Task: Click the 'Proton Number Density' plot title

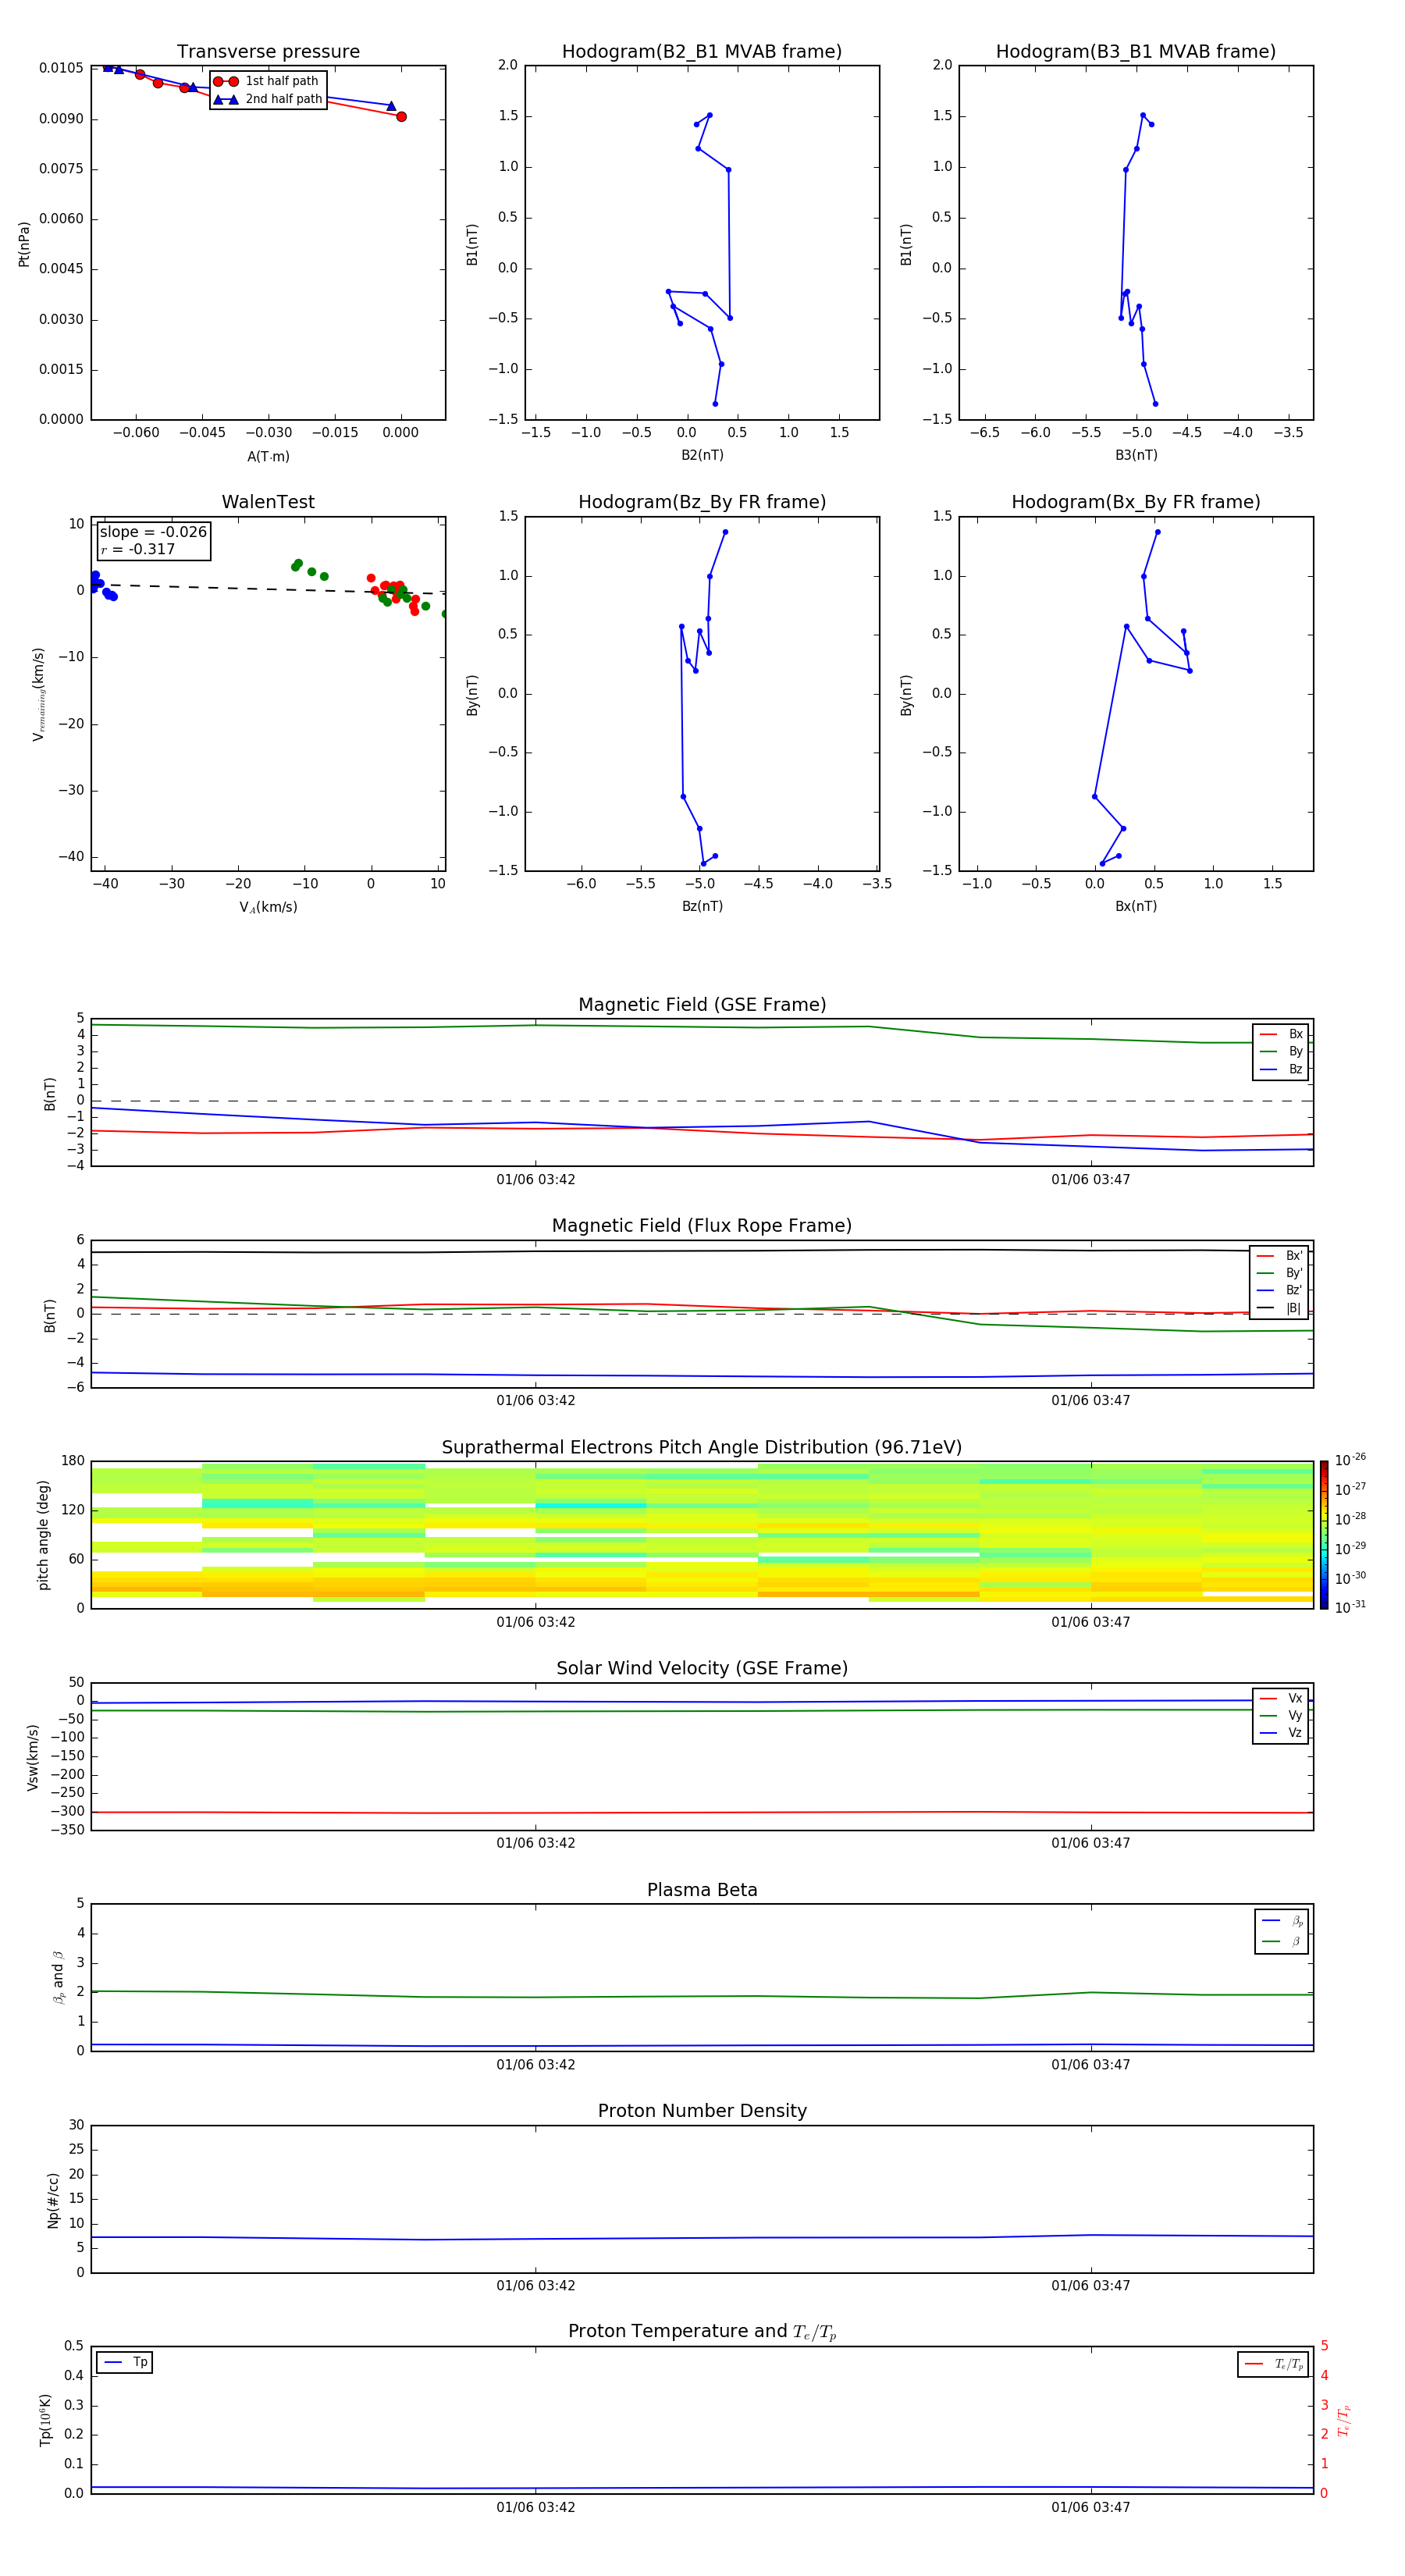Action: [x=702, y=2111]
